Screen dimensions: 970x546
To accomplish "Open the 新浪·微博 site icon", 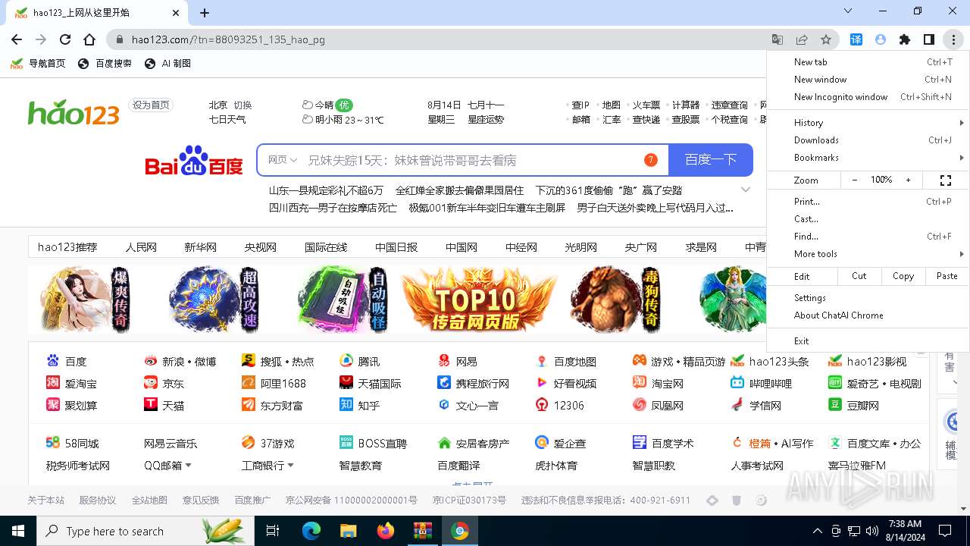I will point(151,361).
